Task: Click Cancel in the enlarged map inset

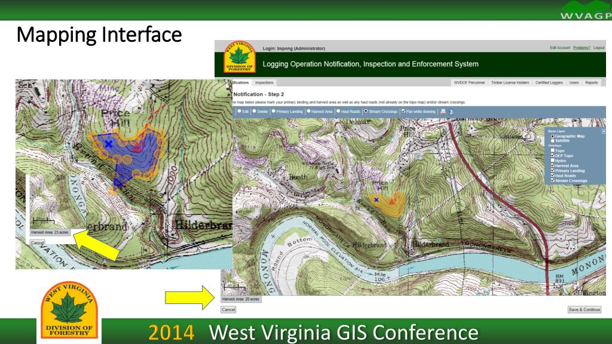Action: [x=38, y=242]
